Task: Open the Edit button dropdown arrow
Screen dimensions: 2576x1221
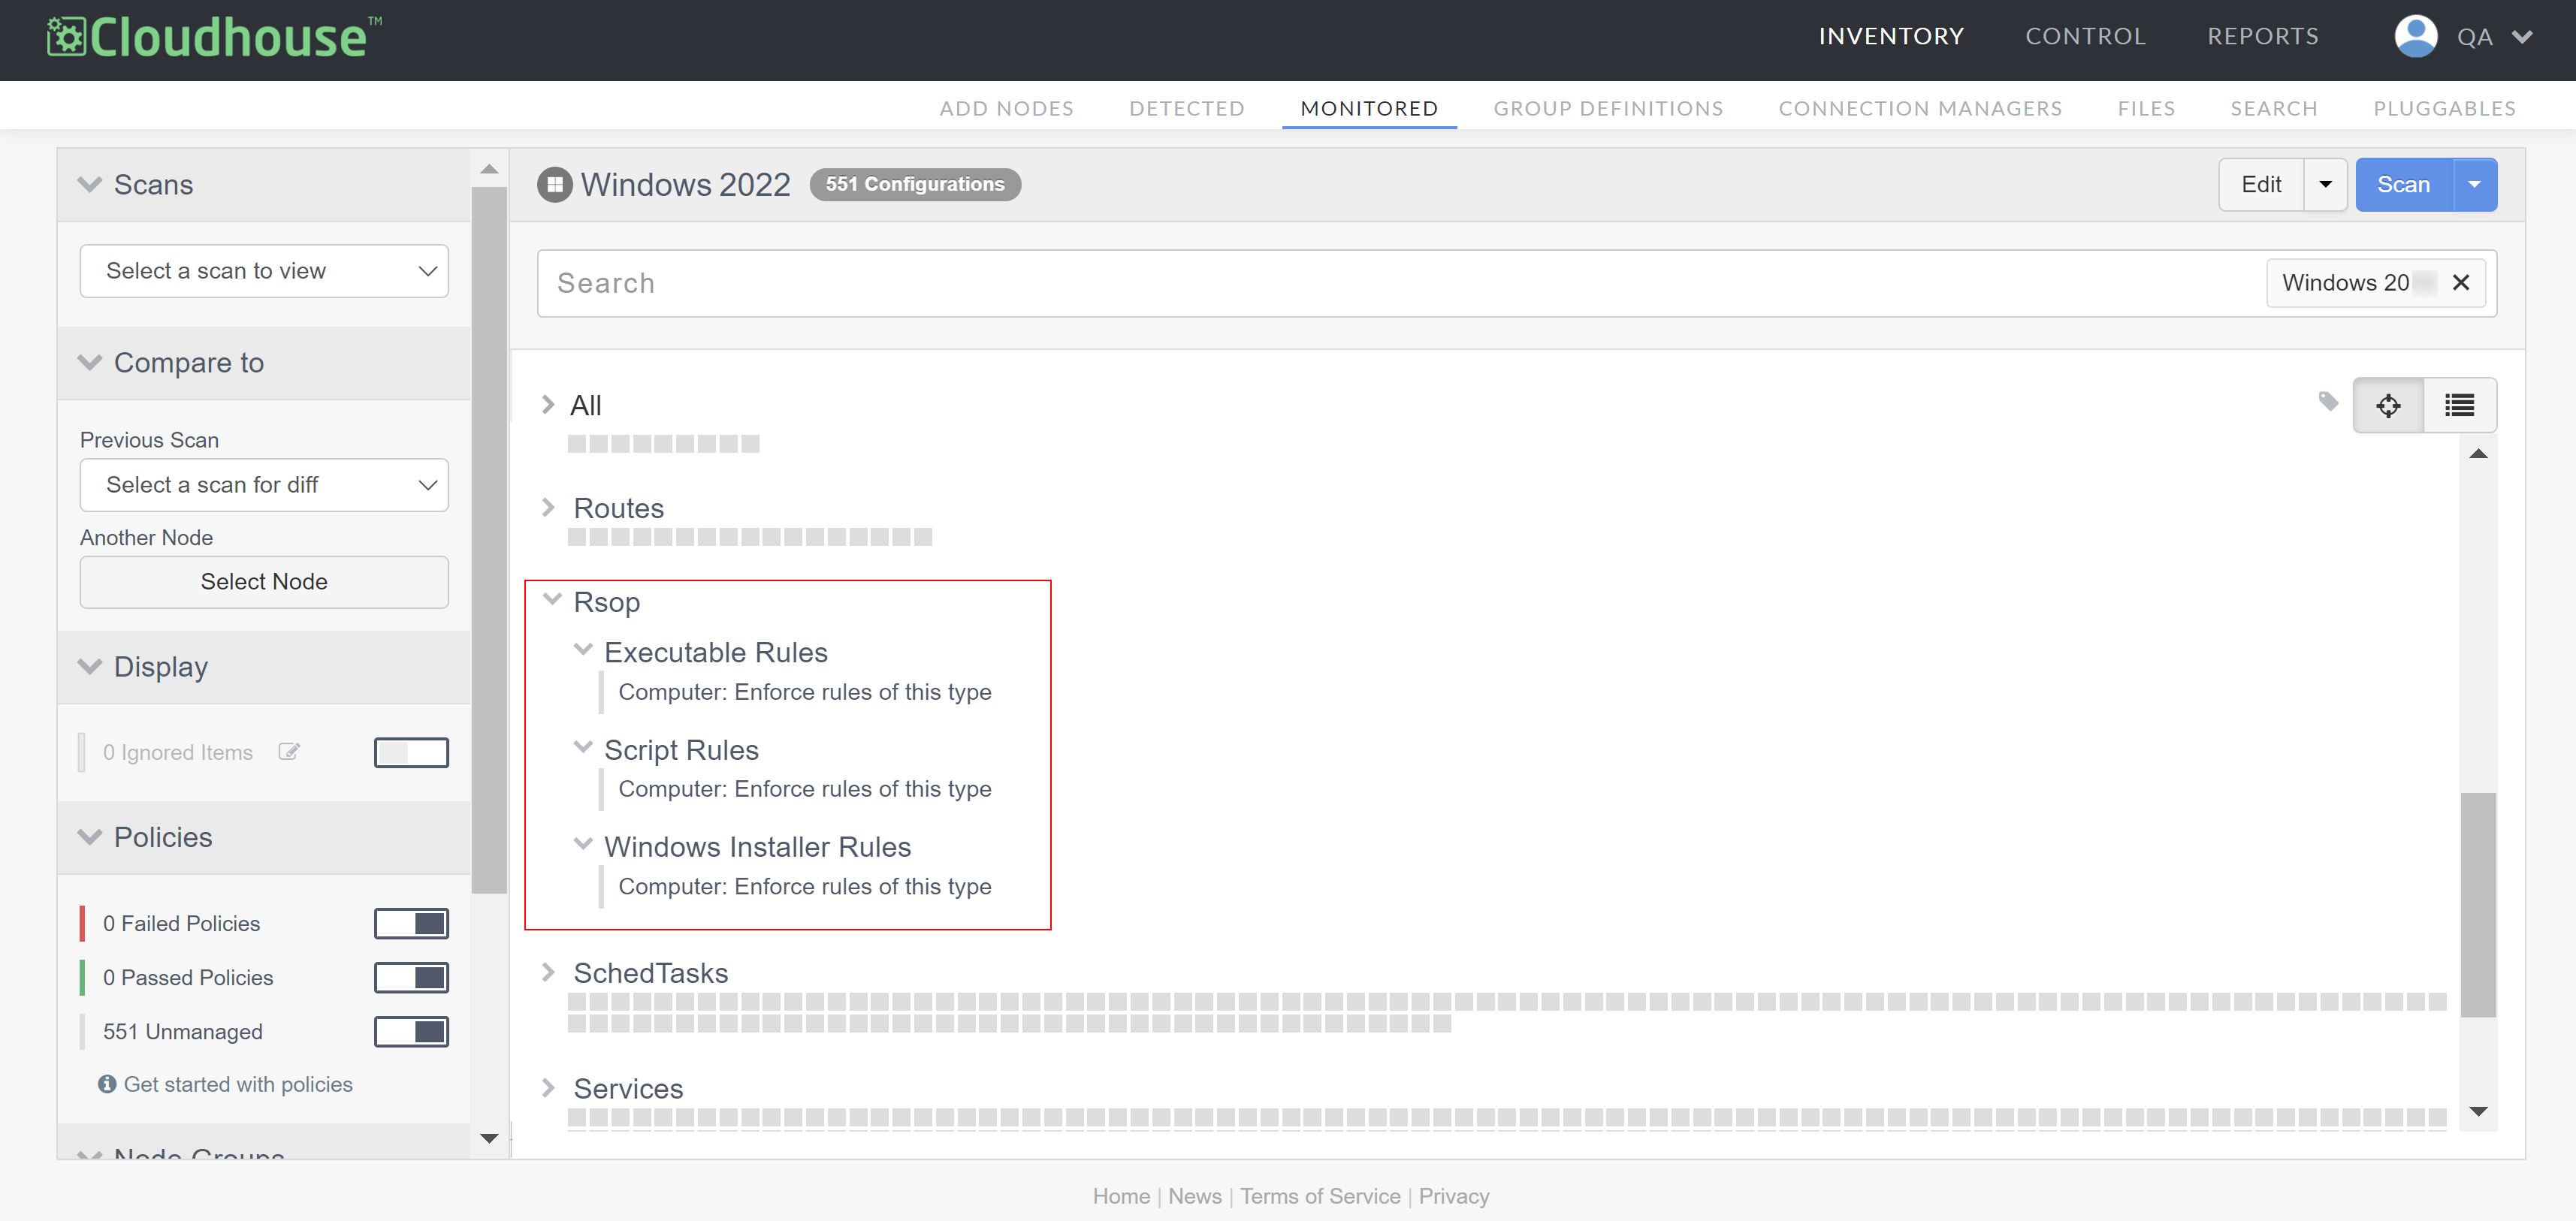Action: pos(2325,185)
